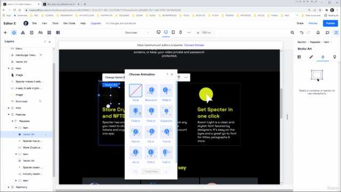
Task: Collapse the Features layer
Action: [9, 115]
